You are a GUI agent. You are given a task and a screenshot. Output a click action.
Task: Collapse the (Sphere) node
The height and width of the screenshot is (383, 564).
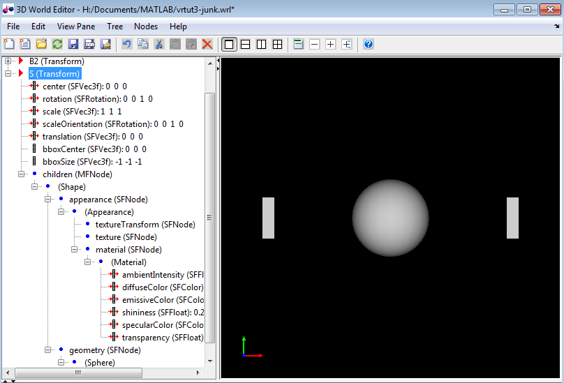[x=61, y=362]
